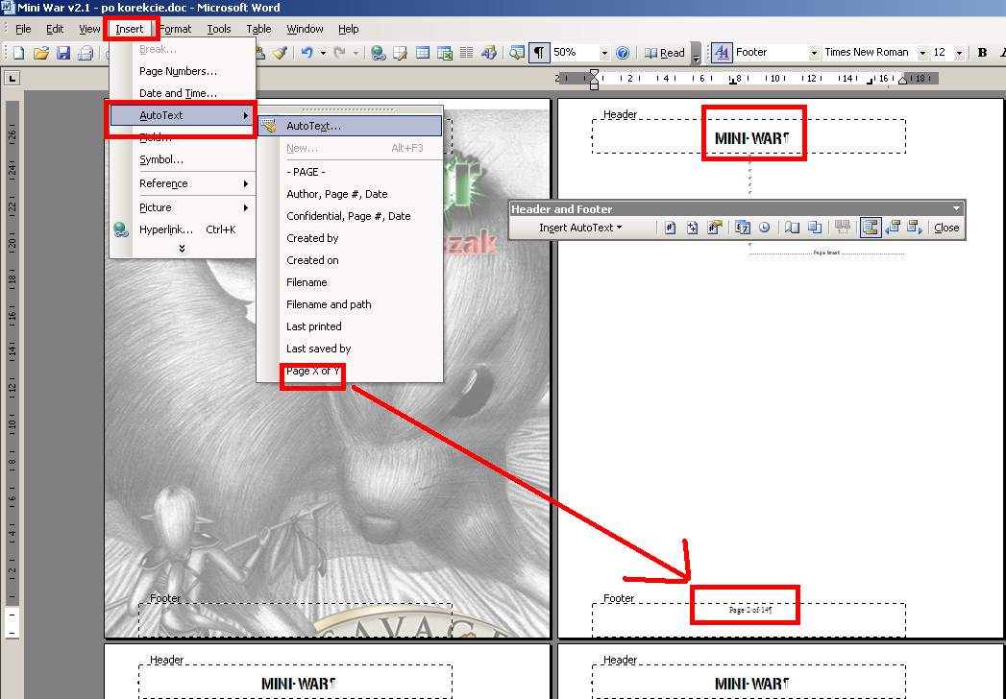Open Page Setup from header toolbar
Viewport: 1006px width, 699px height.
pos(793,228)
